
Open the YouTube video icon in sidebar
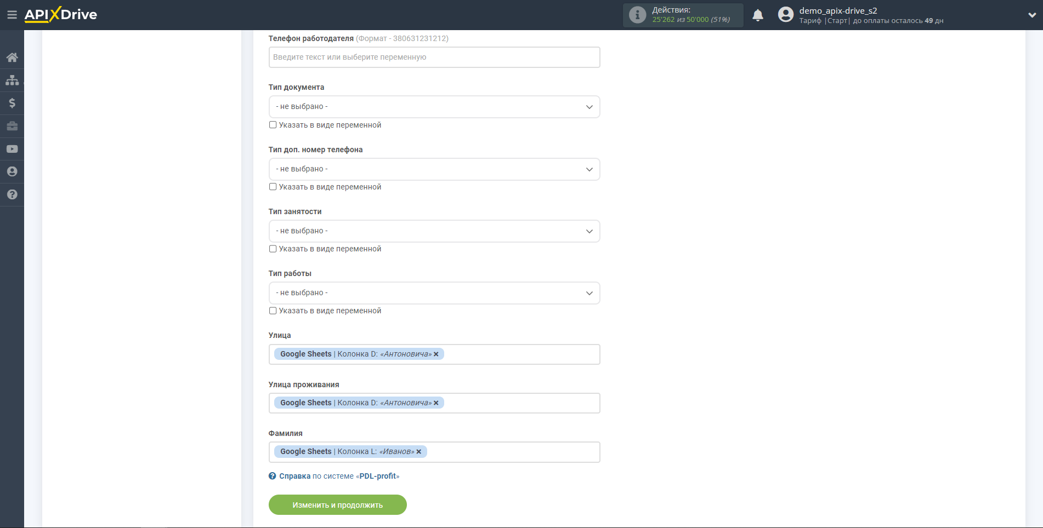[x=12, y=149]
